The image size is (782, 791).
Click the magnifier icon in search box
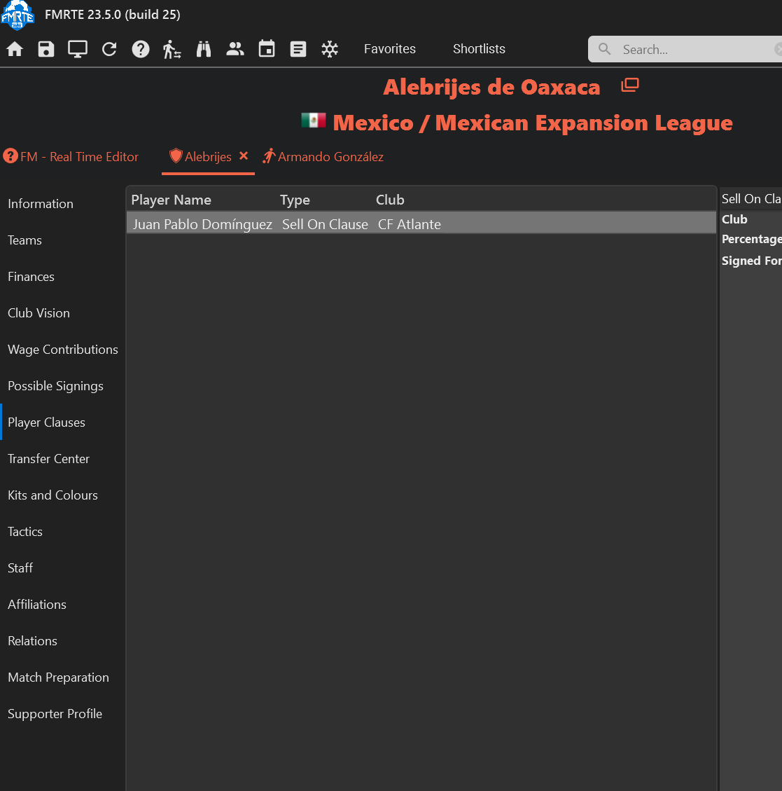(x=604, y=49)
